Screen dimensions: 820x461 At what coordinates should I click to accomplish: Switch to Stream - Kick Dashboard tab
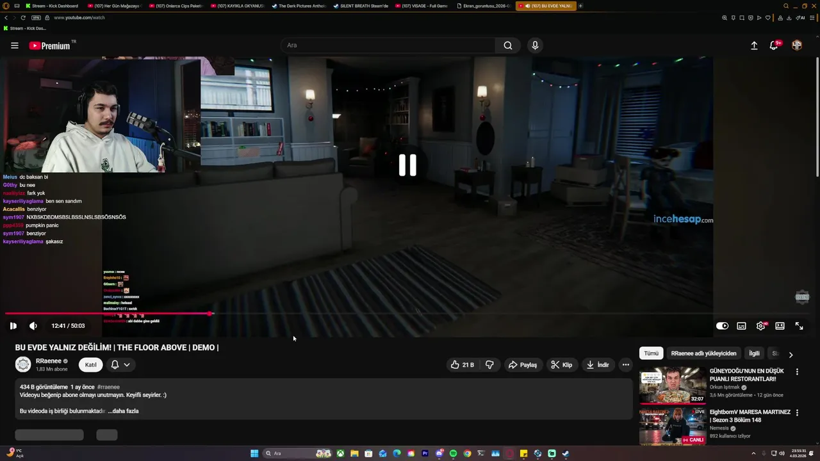(53, 6)
